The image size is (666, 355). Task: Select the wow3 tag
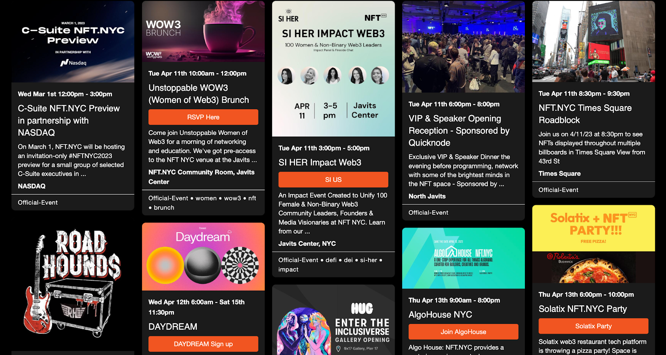point(232,198)
